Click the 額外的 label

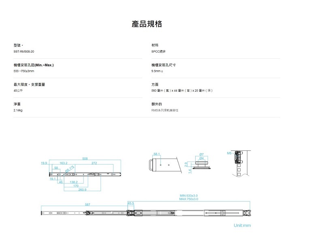[x=156, y=104]
